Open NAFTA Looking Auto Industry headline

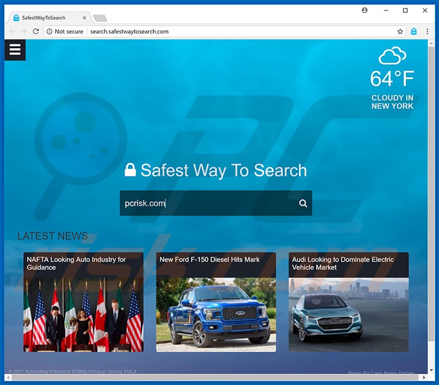click(x=76, y=263)
